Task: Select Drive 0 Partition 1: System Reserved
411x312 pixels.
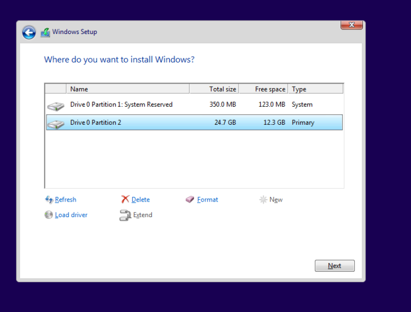Action: [194, 105]
